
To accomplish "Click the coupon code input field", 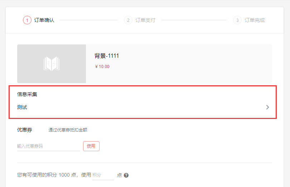I will click(x=48, y=146).
